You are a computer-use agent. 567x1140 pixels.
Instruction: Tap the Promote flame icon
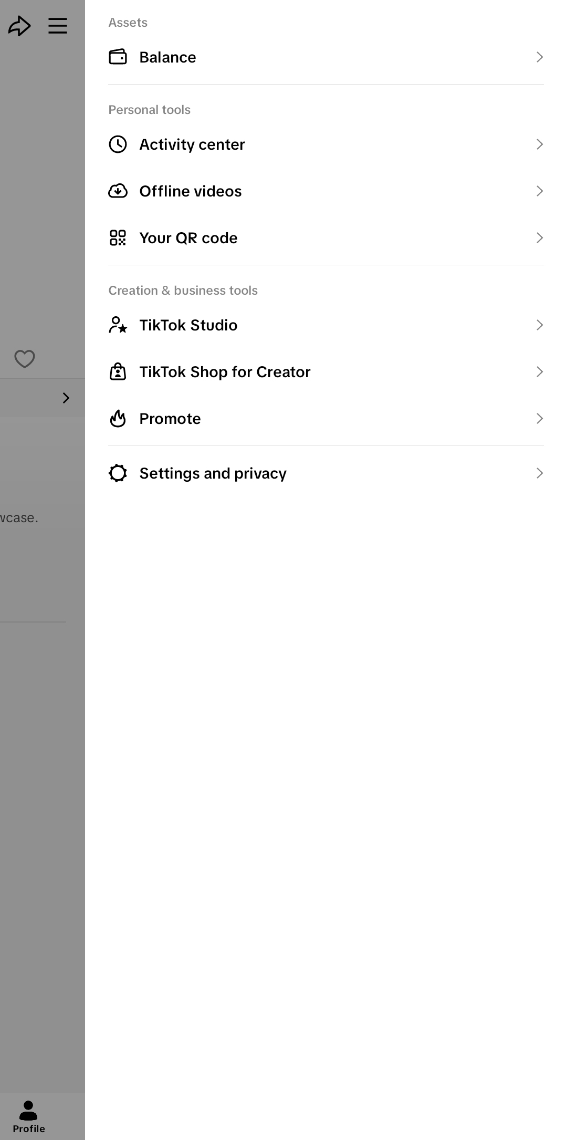[x=118, y=418]
